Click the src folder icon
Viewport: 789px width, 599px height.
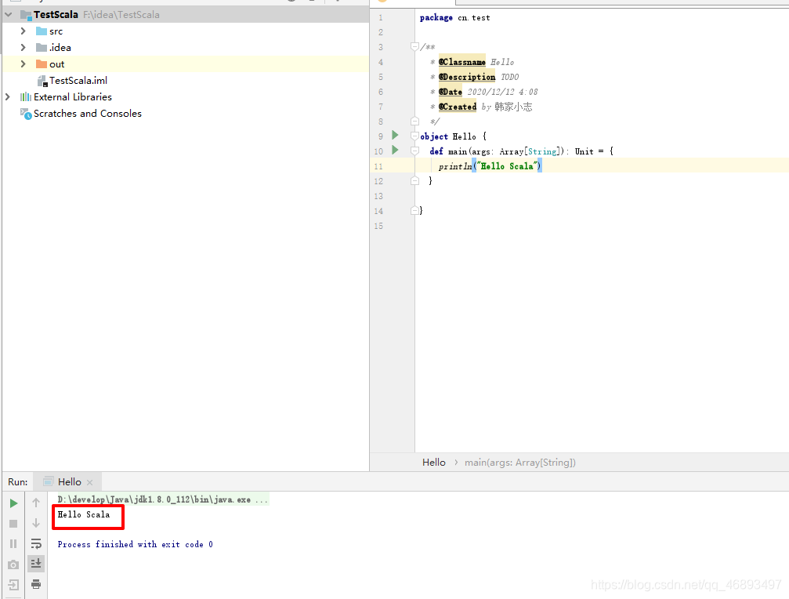click(x=42, y=31)
